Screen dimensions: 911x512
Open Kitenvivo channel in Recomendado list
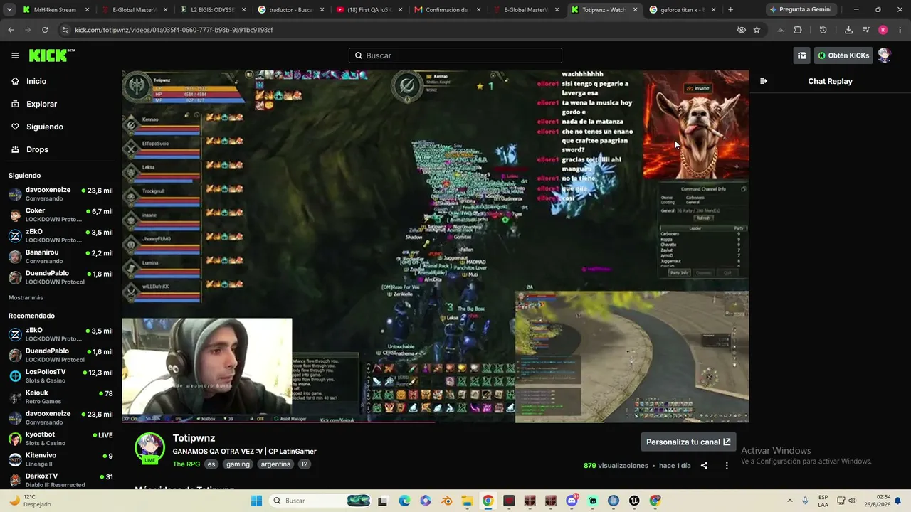point(60,459)
